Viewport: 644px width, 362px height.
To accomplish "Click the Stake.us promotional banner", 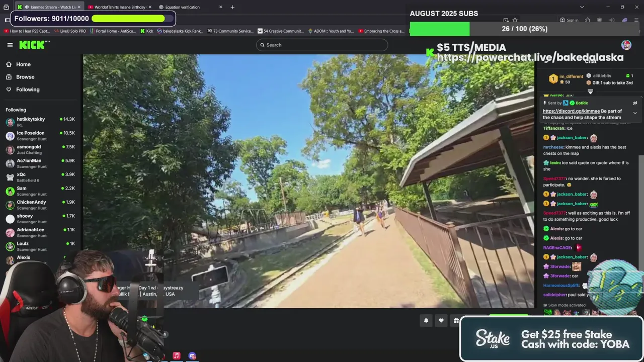I will (552, 339).
